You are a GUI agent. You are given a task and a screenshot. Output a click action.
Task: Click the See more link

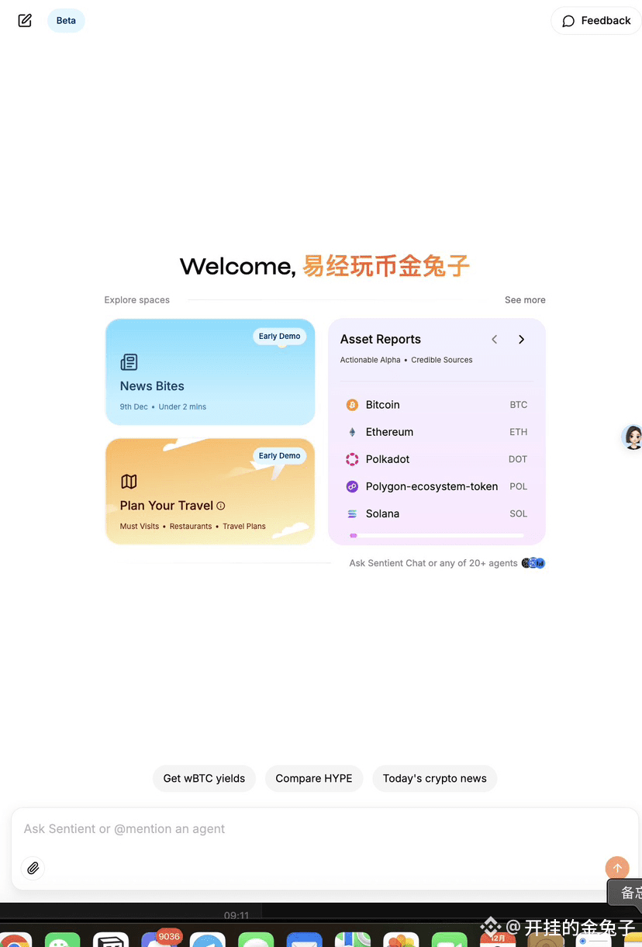[x=525, y=300]
